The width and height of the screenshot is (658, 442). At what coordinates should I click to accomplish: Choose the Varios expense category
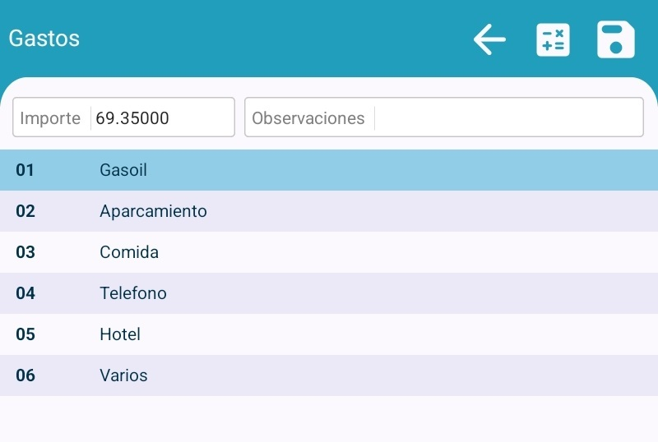[123, 375]
